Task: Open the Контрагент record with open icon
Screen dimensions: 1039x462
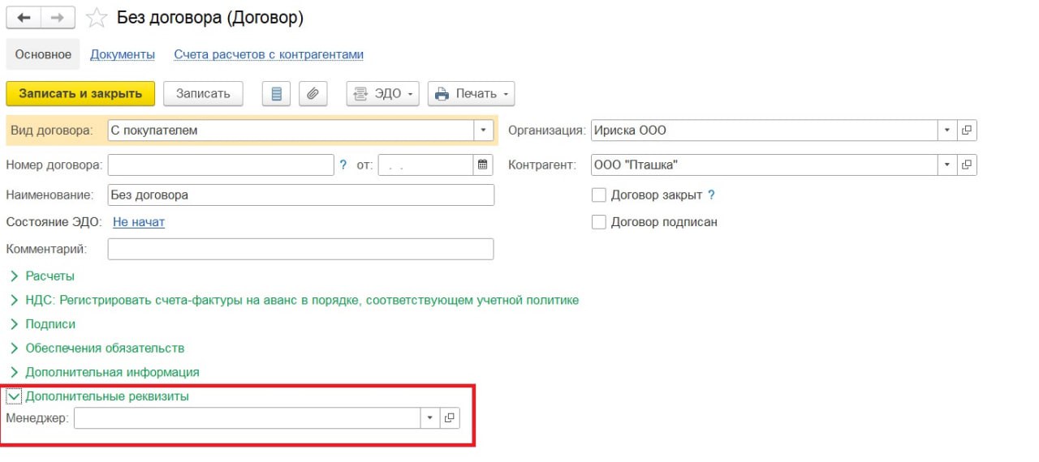Action: coord(967,165)
